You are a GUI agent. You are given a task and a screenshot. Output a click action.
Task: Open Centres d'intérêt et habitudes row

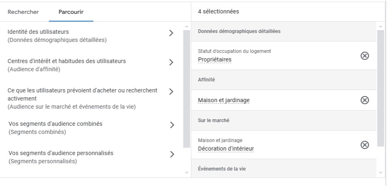point(91,65)
